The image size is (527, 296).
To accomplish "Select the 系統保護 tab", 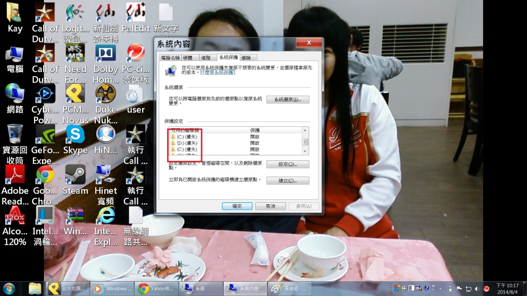I will pos(228,57).
